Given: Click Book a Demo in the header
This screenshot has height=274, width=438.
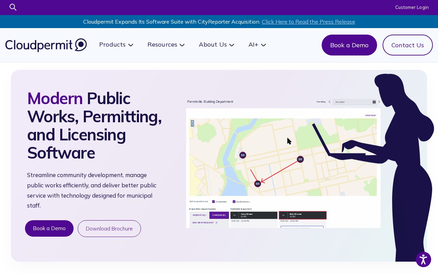Looking at the screenshot, I should 349,45.
